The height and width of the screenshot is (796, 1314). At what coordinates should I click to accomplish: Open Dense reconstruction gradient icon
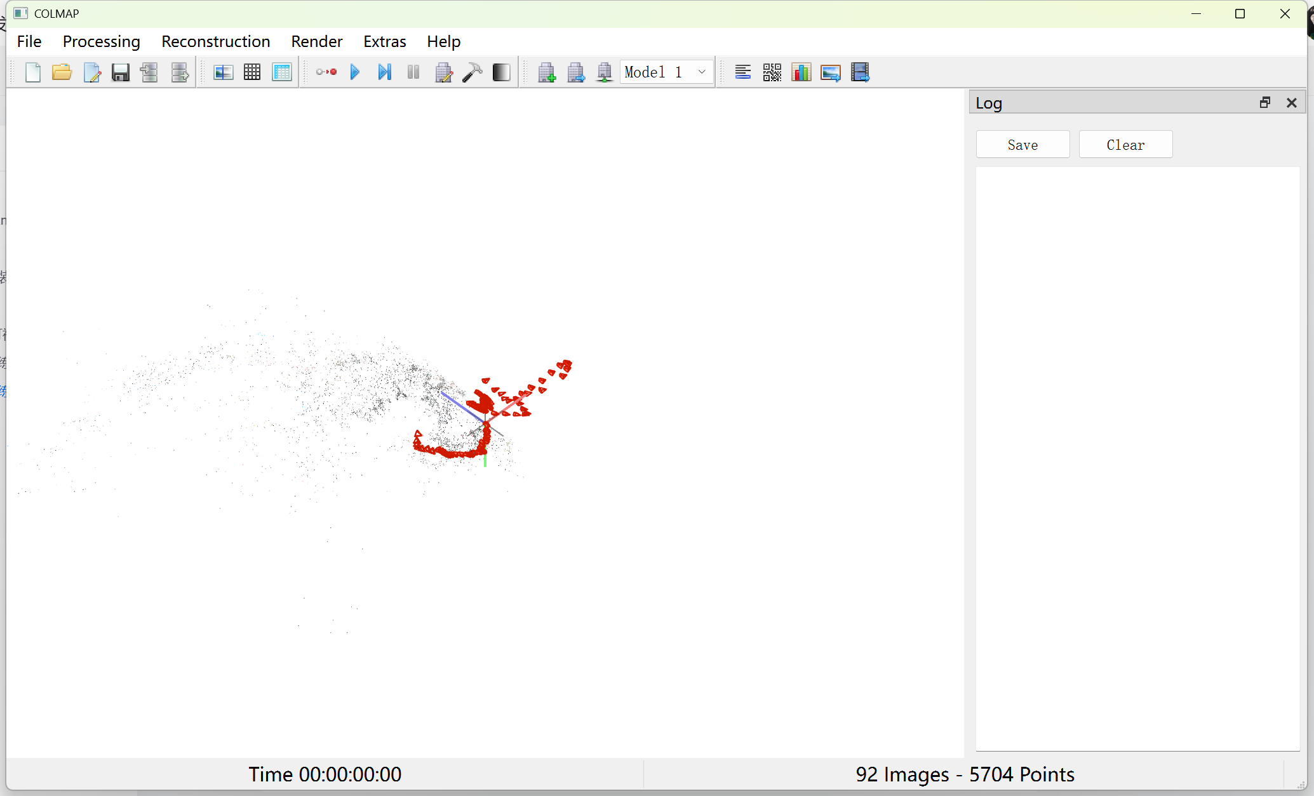501,72
